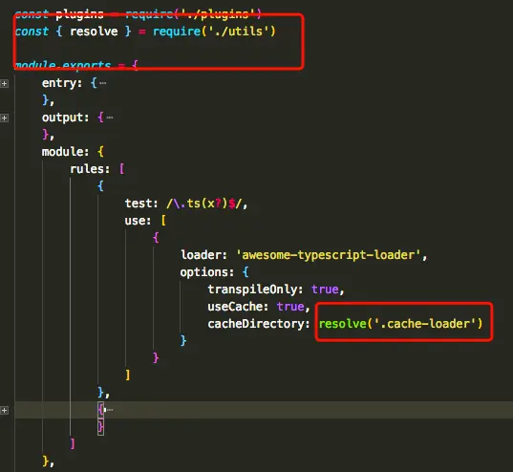
Task: Click the useCache: key
Action: [238, 307]
